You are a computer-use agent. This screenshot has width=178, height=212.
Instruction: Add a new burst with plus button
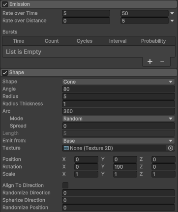(x=150, y=61)
